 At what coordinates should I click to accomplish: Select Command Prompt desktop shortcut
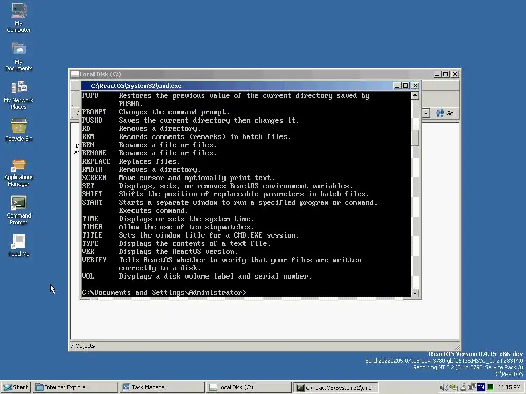19,210
